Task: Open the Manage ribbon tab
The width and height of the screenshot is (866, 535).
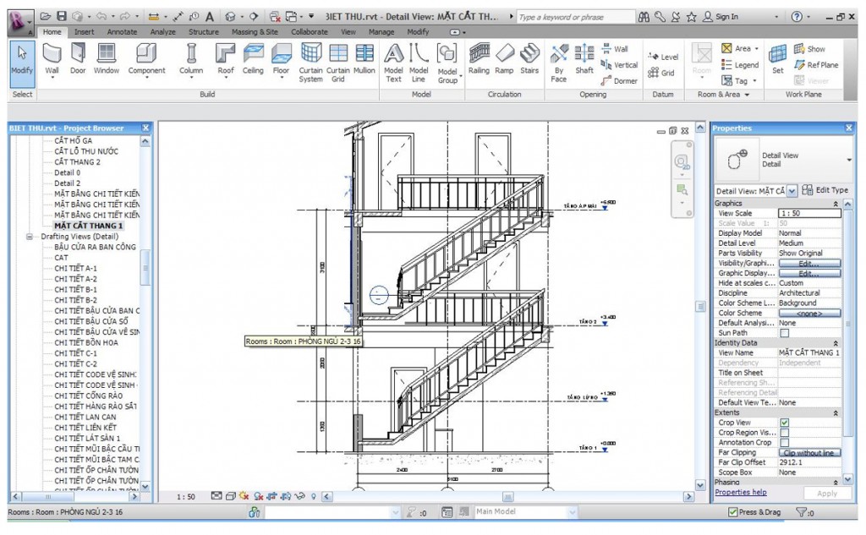Action: click(381, 31)
